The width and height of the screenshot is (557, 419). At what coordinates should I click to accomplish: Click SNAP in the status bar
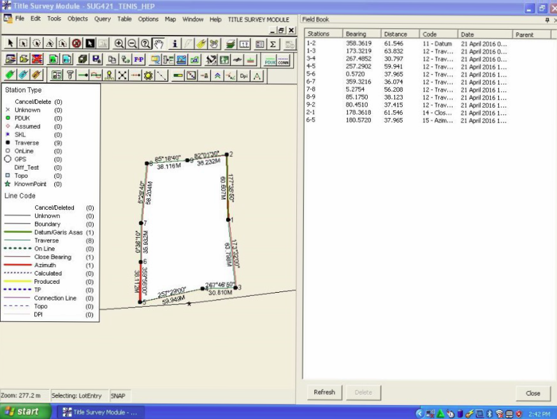(119, 395)
